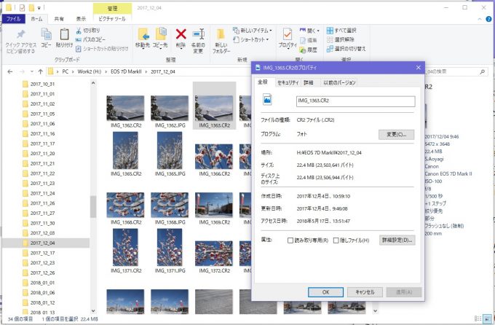Switch to Details (詳細) tab in dialog
Viewport: 495px width, 325px height.
pyautogui.click(x=309, y=82)
